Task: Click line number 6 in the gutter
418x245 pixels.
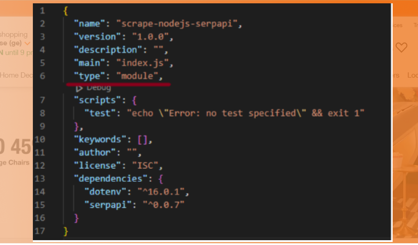Action: (x=42, y=76)
